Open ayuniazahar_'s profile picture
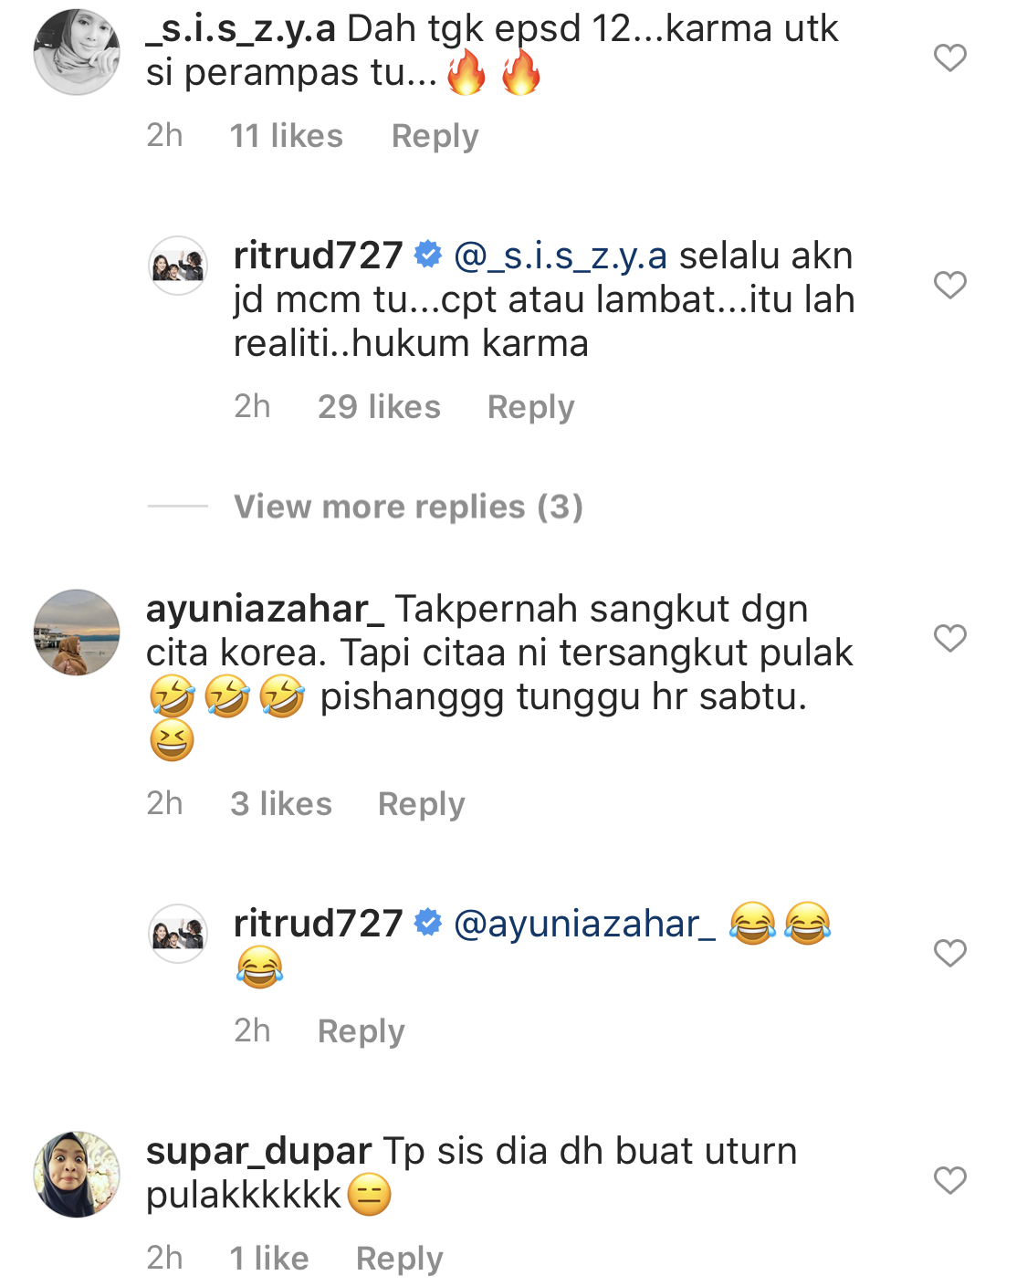The image size is (1027, 1286). tap(77, 633)
